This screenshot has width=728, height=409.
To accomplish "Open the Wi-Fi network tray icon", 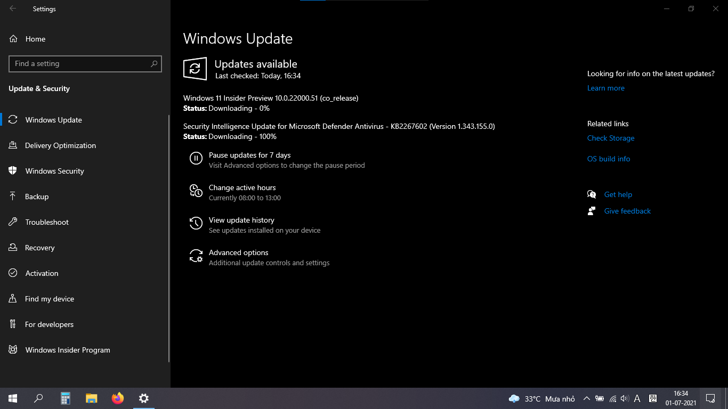I will (613, 398).
